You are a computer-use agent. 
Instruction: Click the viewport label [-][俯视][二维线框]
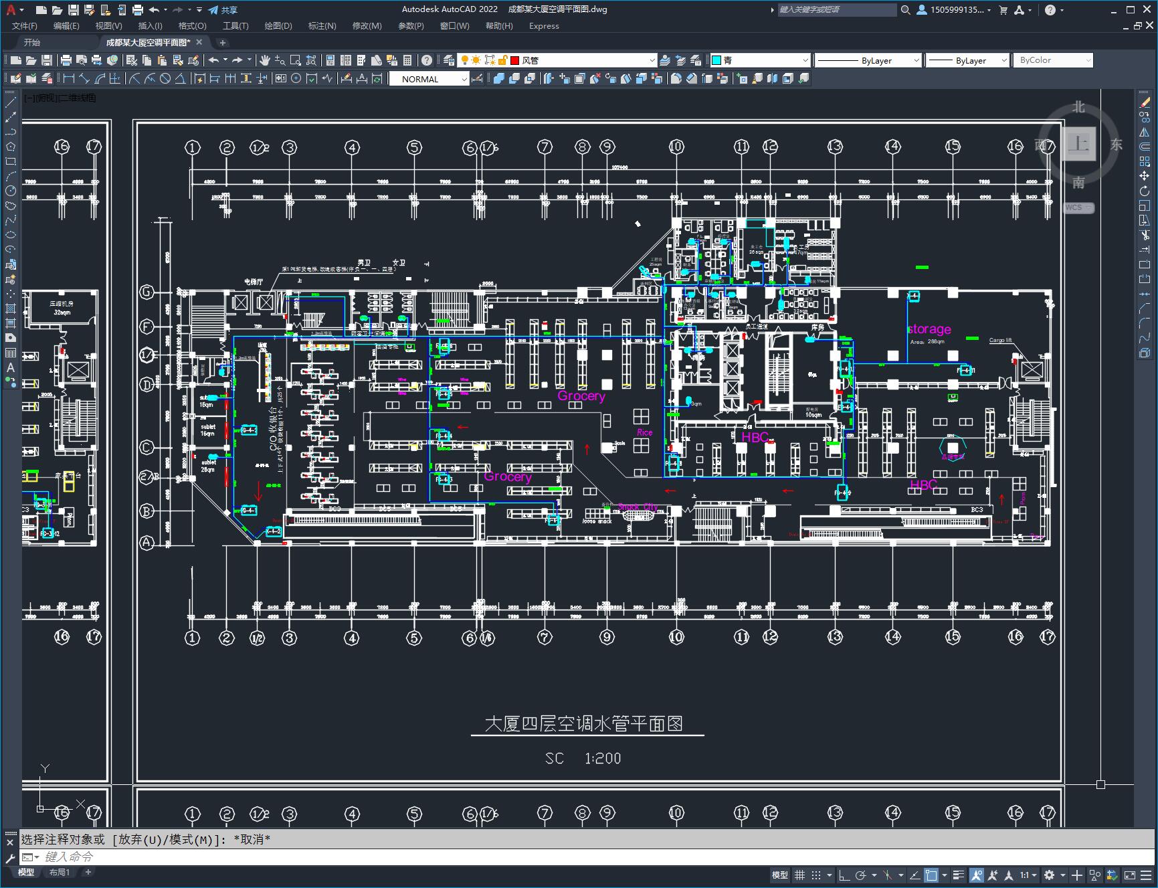tap(60, 98)
